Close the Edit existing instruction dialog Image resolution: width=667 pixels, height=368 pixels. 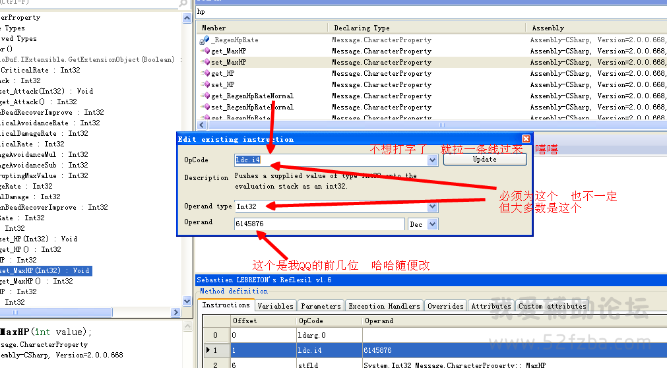(x=526, y=139)
